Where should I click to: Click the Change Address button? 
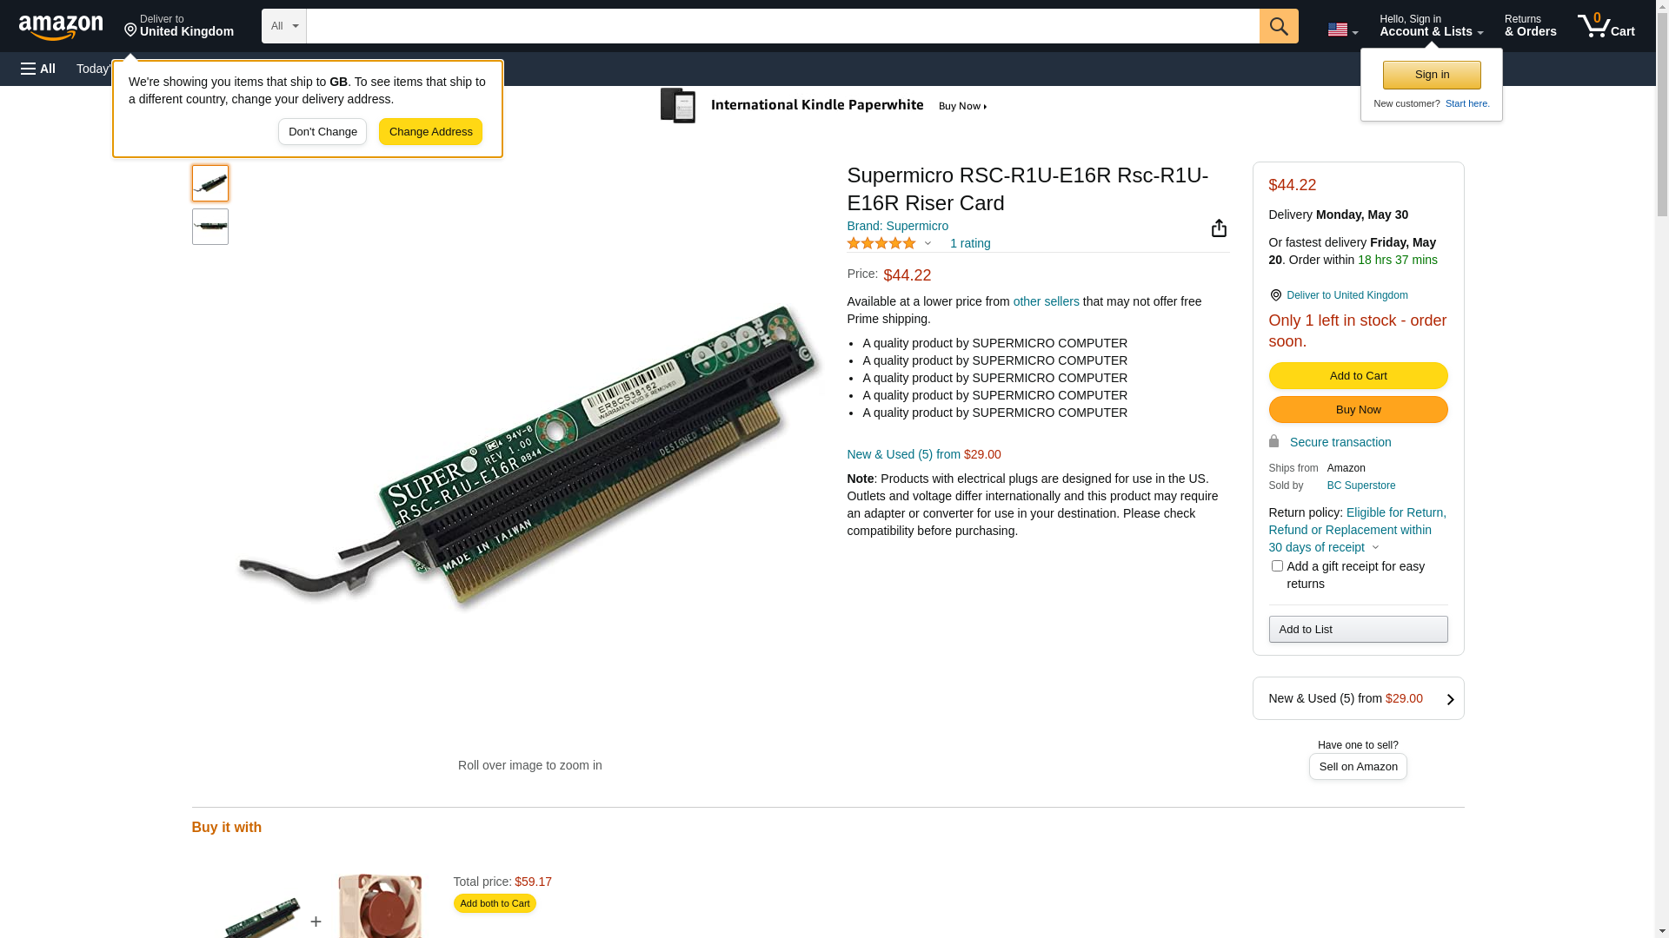[430, 132]
